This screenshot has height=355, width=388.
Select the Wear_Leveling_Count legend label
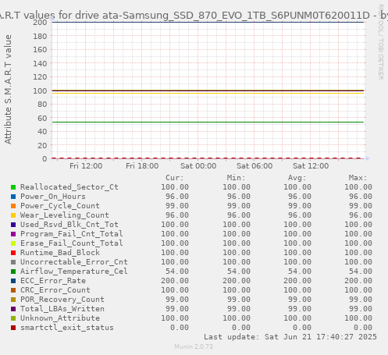tap(65, 215)
